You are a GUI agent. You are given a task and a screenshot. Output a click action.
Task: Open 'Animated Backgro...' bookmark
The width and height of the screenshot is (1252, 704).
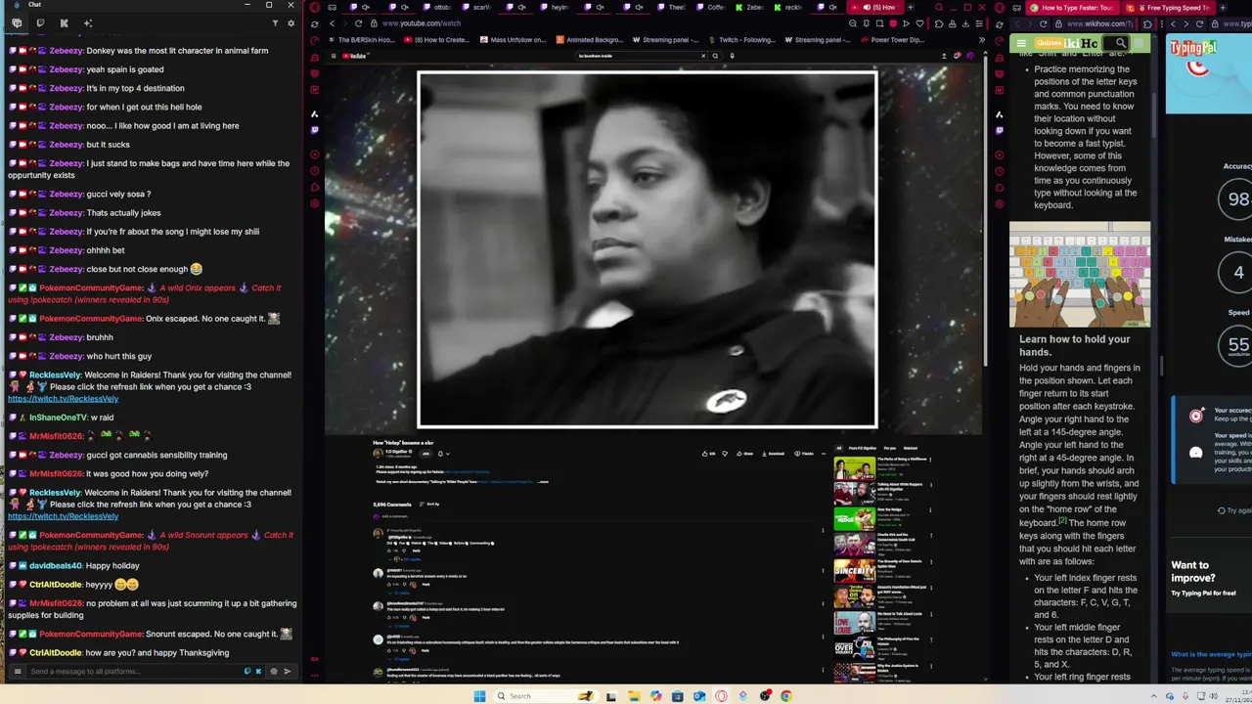pyautogui.click(x=589, y=40)
